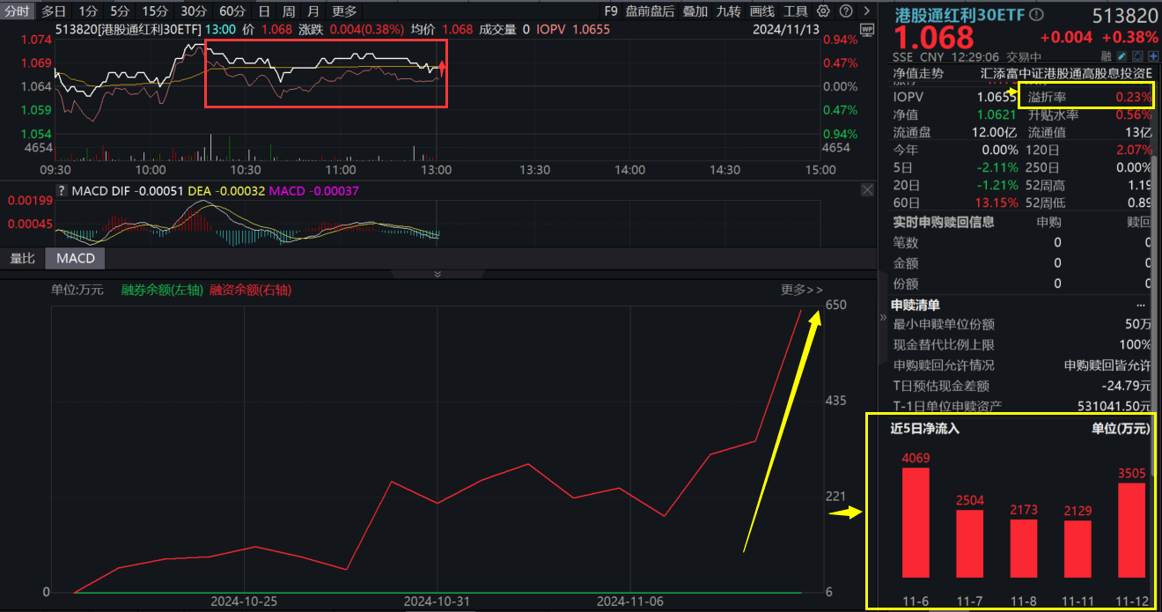Open the 画线 drawing tools
This screenshot has width=1162, height=612.
click(761, 11)
